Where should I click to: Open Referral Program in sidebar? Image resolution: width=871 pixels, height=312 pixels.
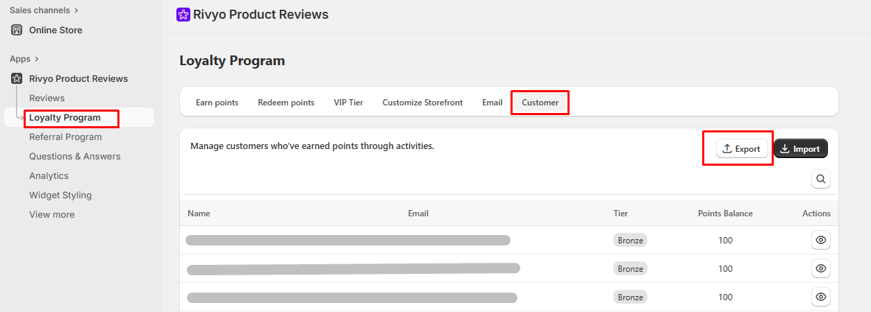coord(65,137)
